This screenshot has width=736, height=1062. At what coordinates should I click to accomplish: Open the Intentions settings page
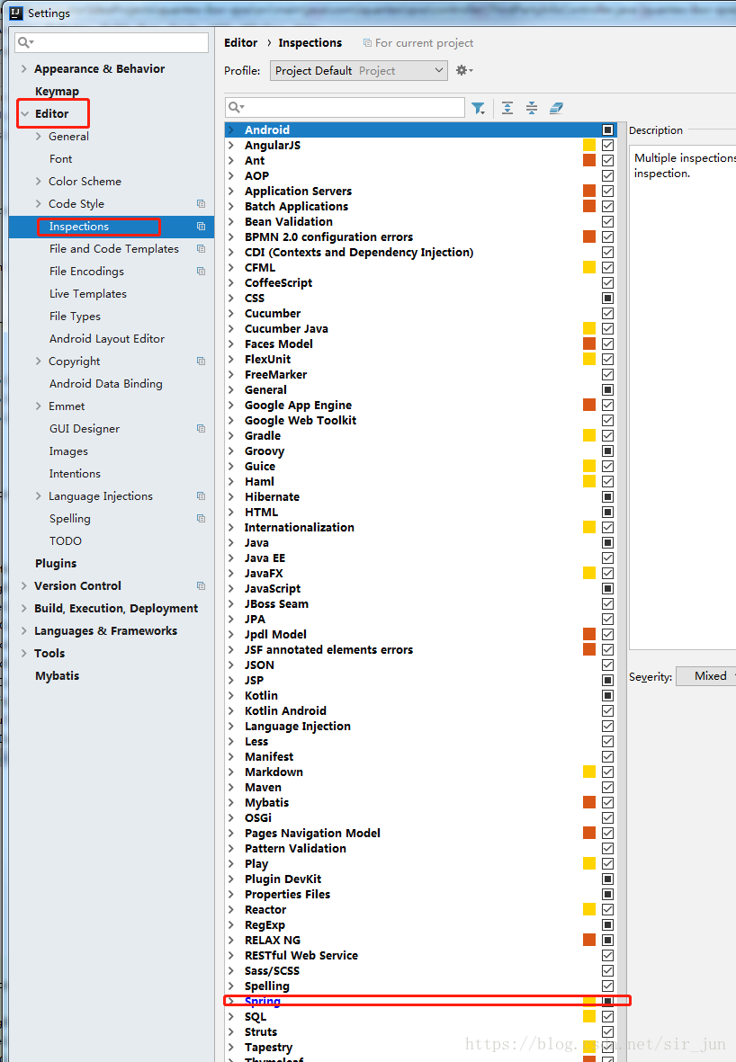(75, 473)
